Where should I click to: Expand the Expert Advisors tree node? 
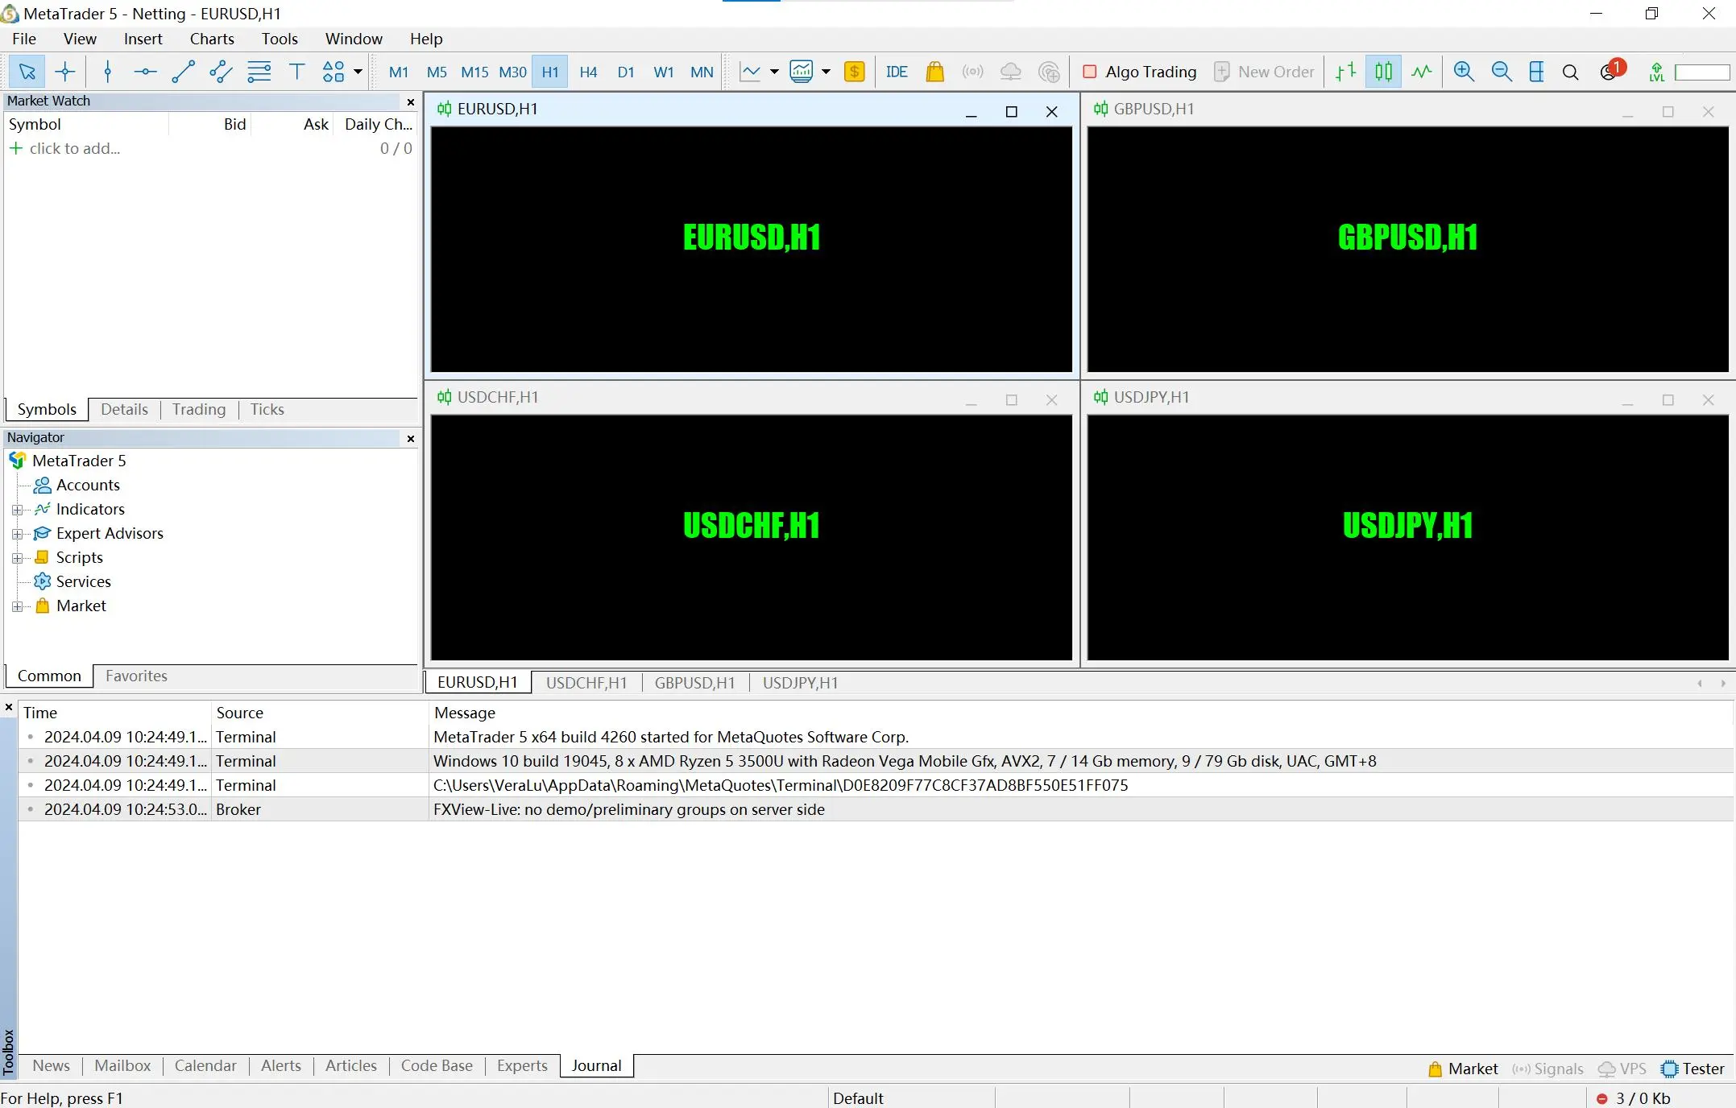(x=17, y=534)
